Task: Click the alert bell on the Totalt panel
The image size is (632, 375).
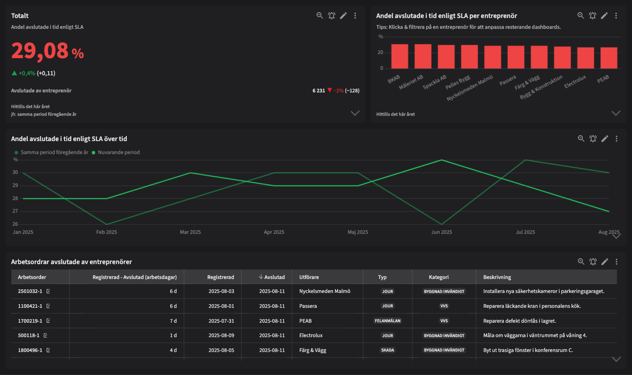Action: (x=331, y=15)
